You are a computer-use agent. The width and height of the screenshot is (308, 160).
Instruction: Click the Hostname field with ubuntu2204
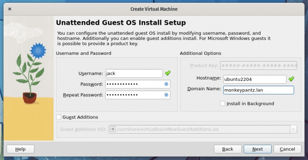[255, 79]
